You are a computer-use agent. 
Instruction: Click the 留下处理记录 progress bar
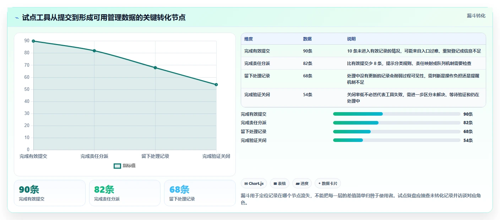point(397,132)
